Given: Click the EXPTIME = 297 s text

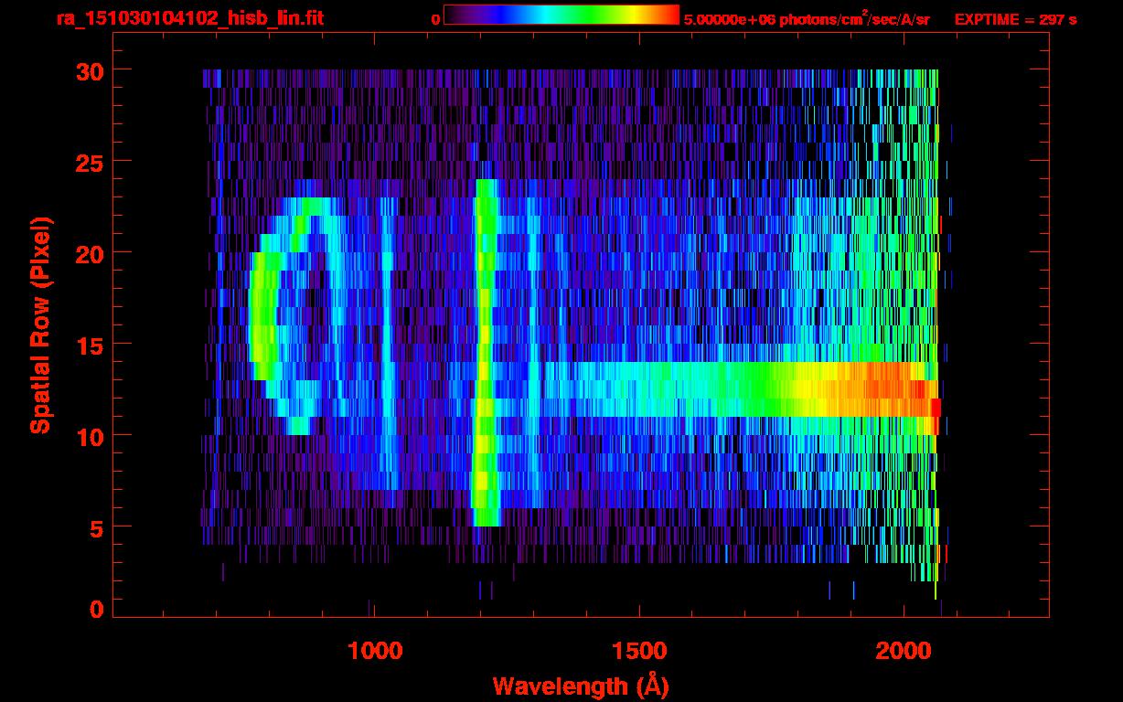Looking at the screenshot, I should [1015, 19].
